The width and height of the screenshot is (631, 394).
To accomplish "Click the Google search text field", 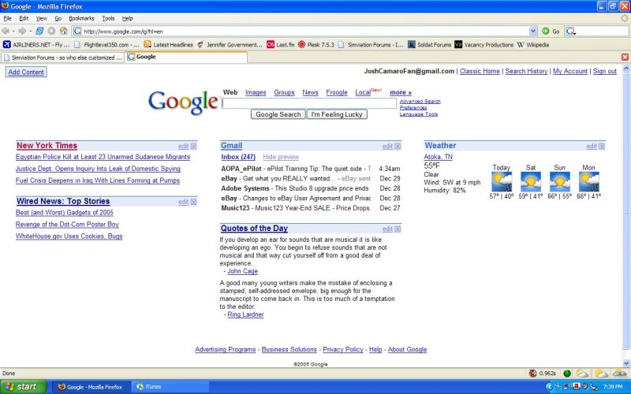I will pos(308,103).
